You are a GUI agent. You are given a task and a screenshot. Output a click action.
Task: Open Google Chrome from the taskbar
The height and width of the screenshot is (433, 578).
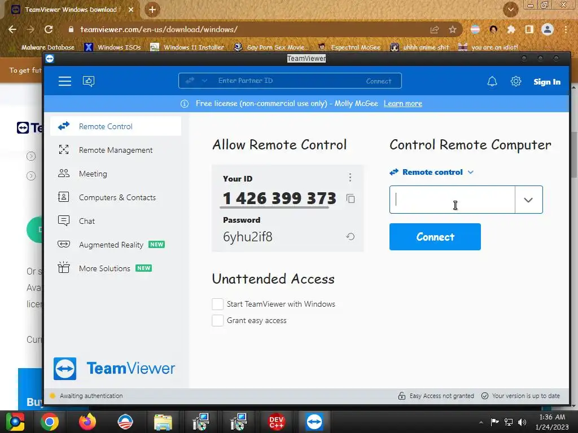point(50,422)
